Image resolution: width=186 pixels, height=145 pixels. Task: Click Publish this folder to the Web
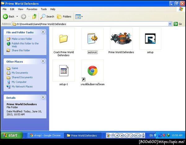[25, 45]
